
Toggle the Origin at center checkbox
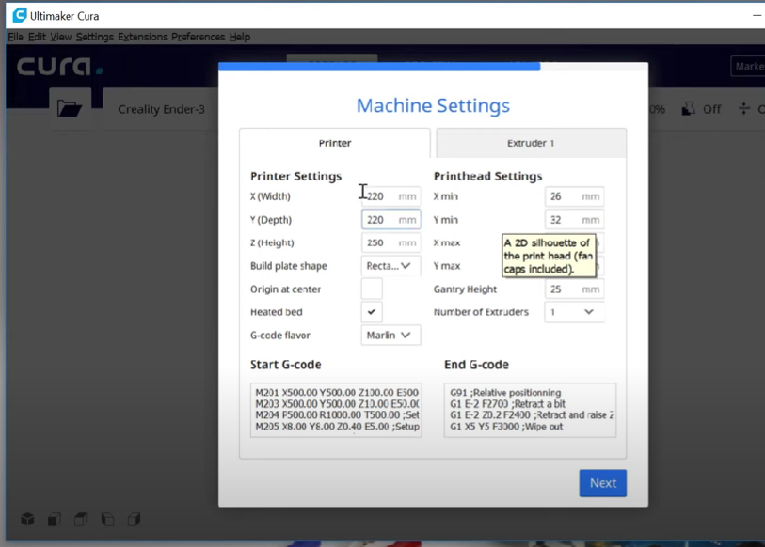click(372, 289)
